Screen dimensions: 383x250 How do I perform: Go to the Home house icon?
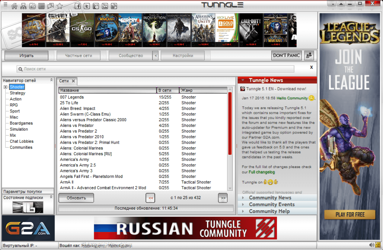click(14, 6)
